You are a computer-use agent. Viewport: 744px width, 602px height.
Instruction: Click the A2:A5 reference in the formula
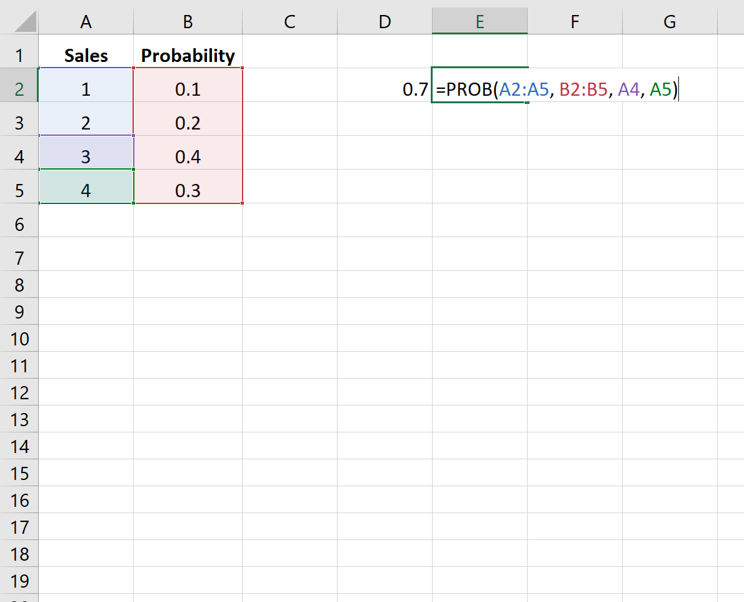[524, 89]
